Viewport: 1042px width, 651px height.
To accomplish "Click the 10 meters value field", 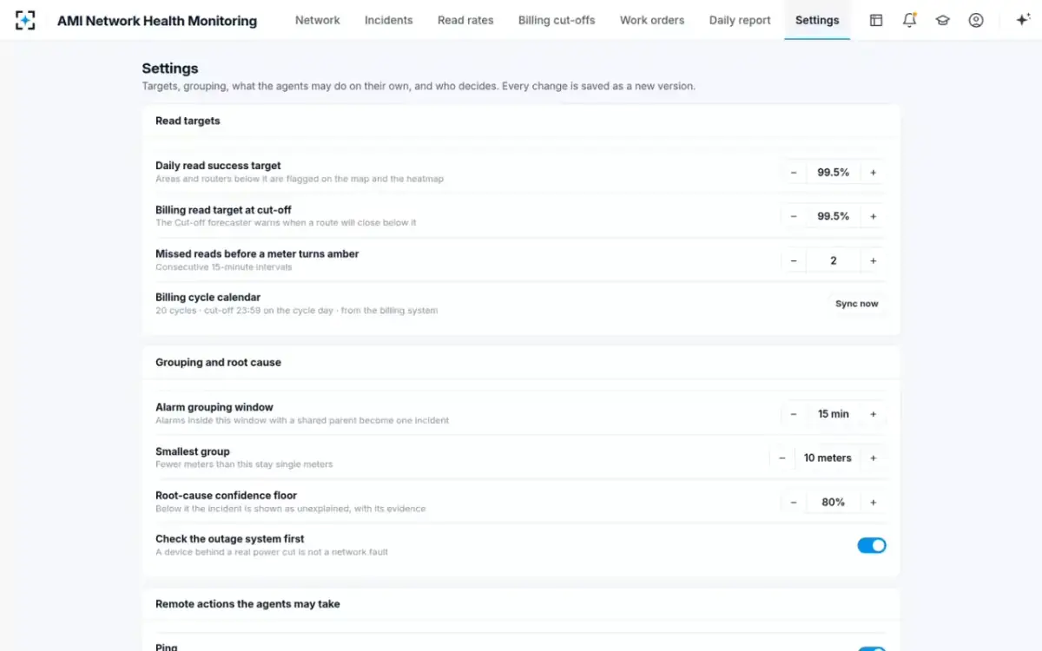I will coord(828,458).
